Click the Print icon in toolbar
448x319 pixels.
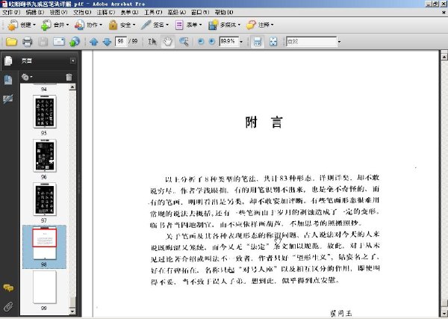(27, 42)
